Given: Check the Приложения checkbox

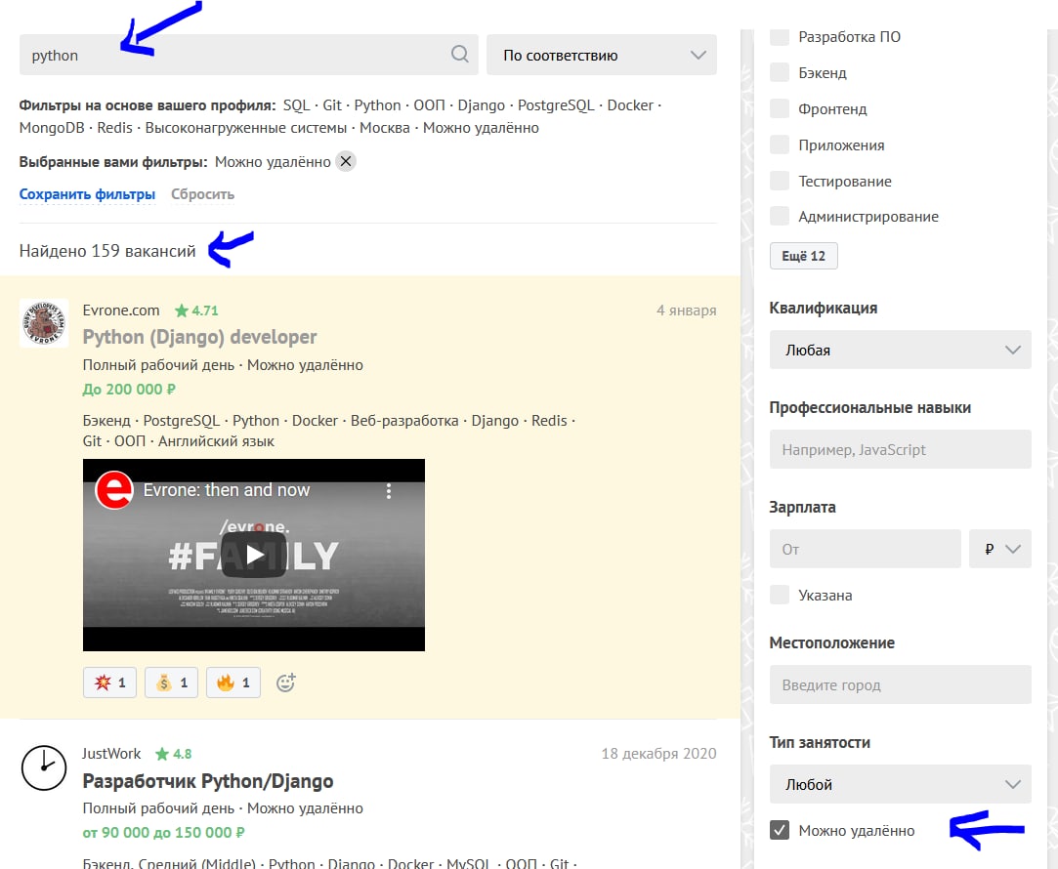Looking at the screenshot, I should (780, 145).
